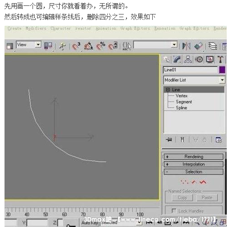Click frame 80 on the time ruler

tap(103, 214)
